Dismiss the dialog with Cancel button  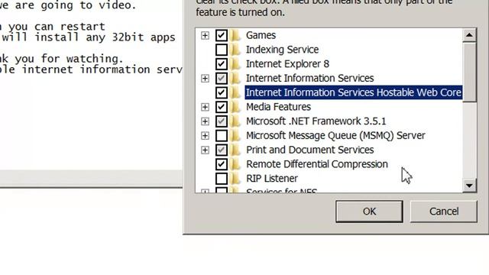(x=444, y=212)
